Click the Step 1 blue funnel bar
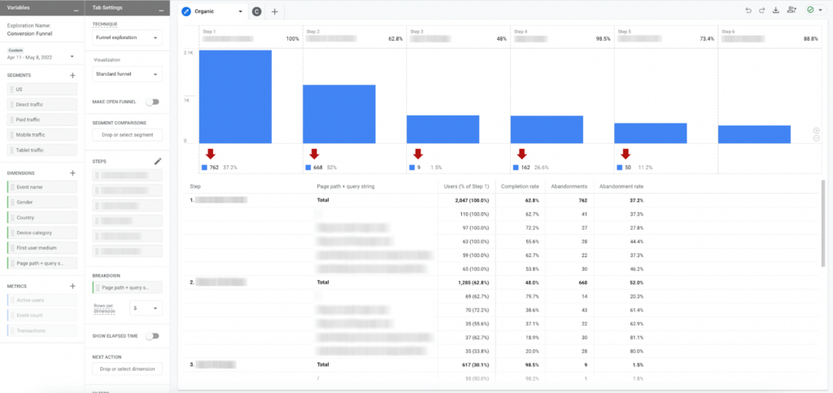 [x=235, y=97]
